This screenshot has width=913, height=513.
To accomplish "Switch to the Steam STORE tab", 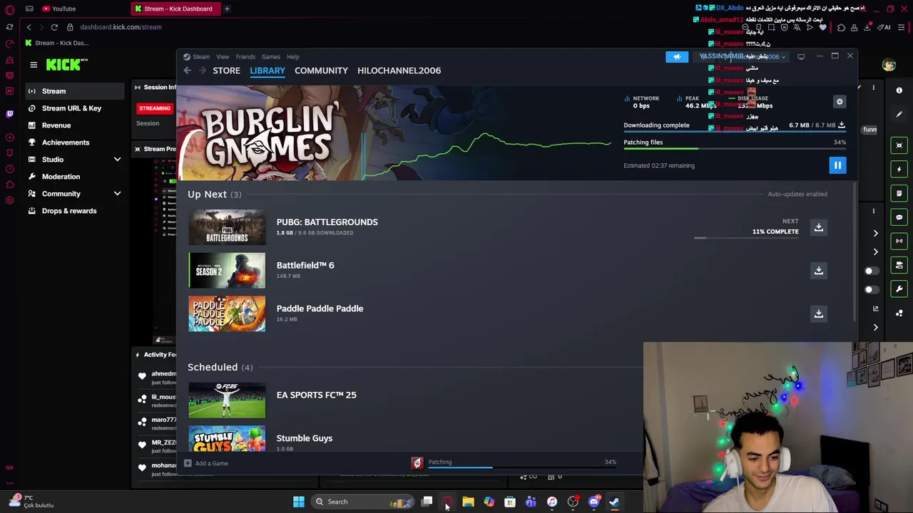I will click(x=226, y=71).
